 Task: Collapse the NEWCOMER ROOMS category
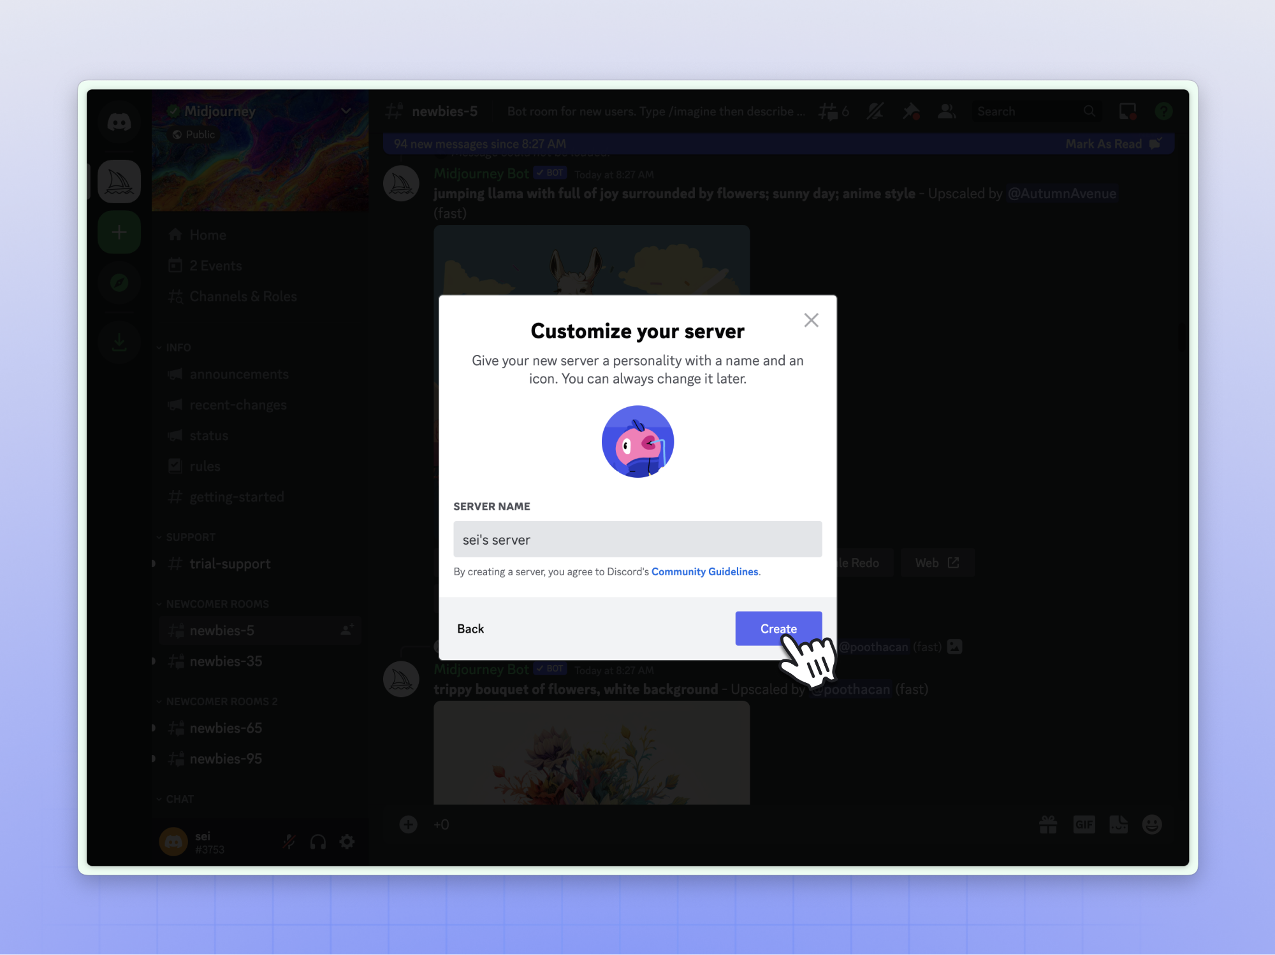click(x=217, y=604)
